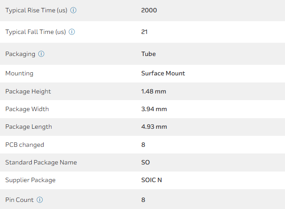Select the 4.93 mm length value
This screenshot has height=209, width=285.
(154, 127)
